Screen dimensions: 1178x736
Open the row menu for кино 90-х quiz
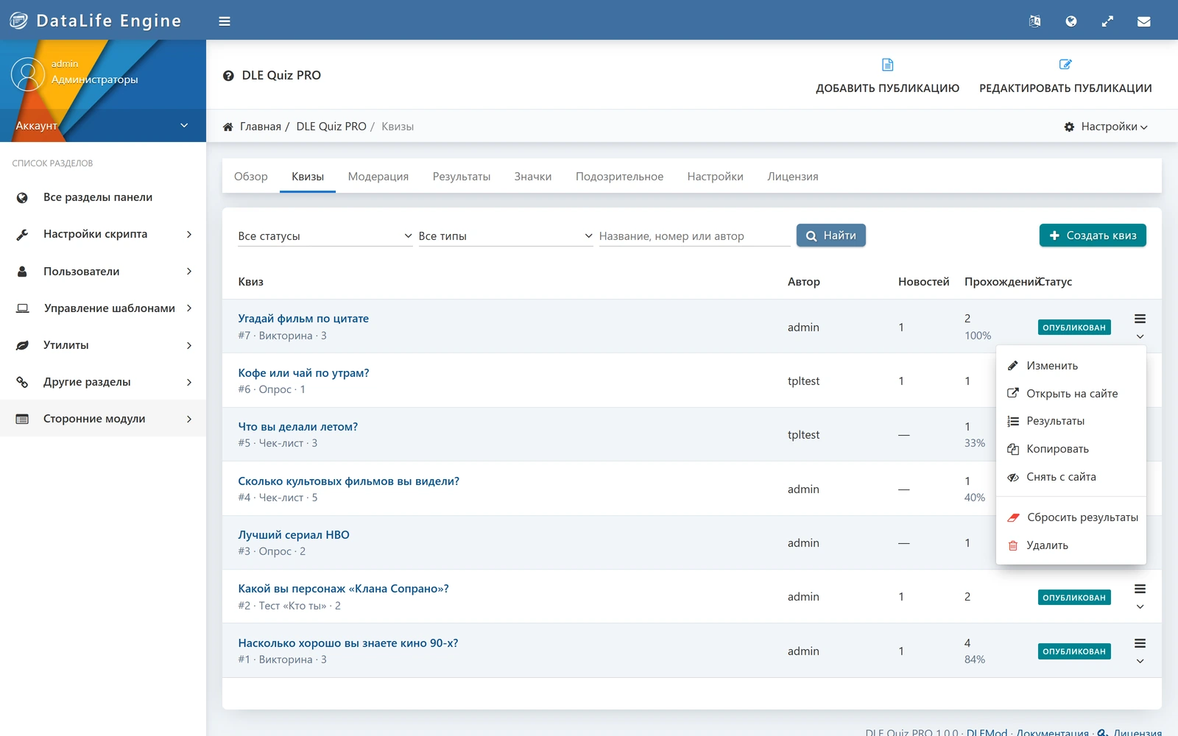1140,651
